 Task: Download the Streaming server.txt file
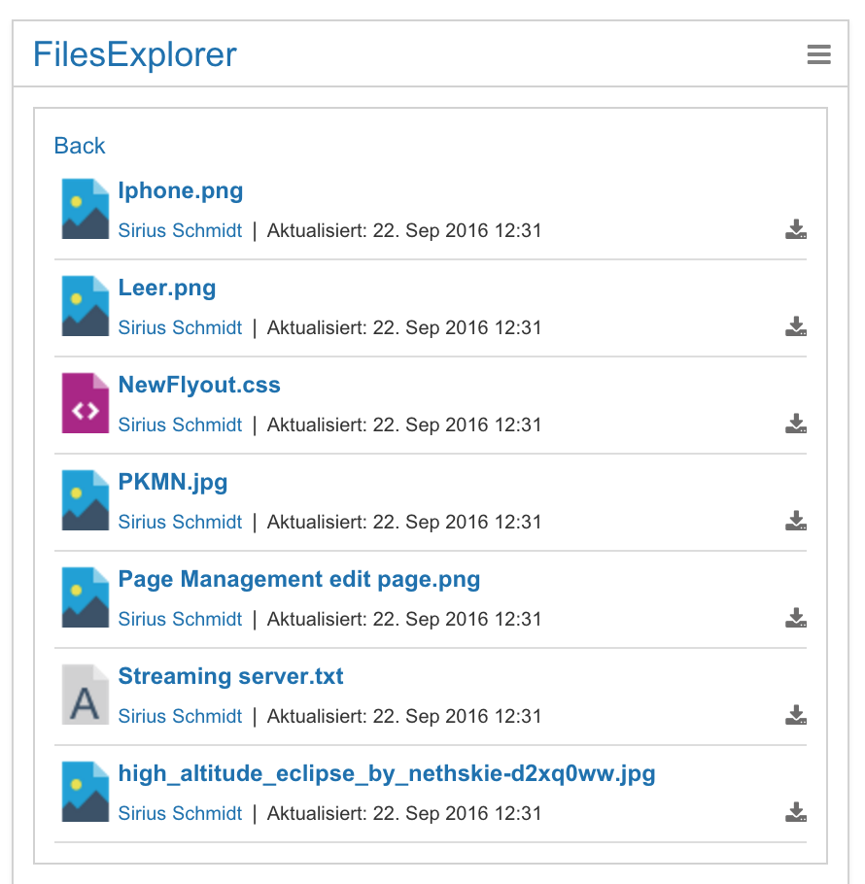pyautogui.click(x=796, y=716)
